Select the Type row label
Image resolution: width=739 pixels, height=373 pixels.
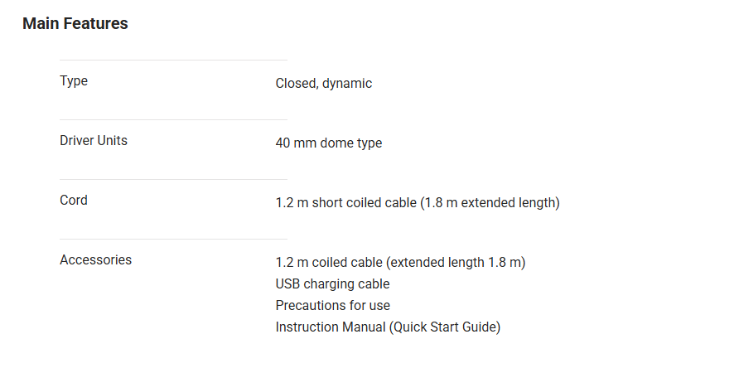pyautogui.click(x=74, y=81)
